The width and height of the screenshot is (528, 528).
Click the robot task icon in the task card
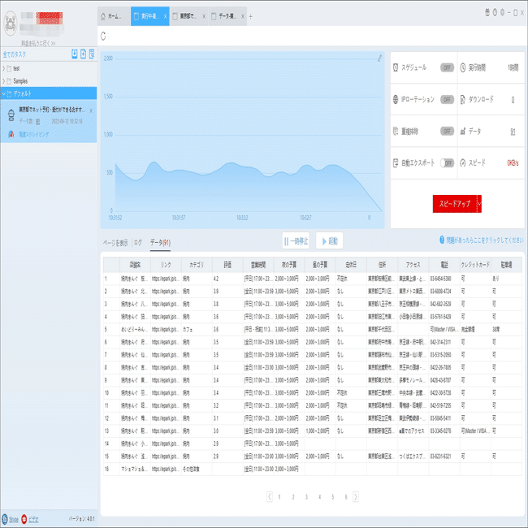(11, 115)
